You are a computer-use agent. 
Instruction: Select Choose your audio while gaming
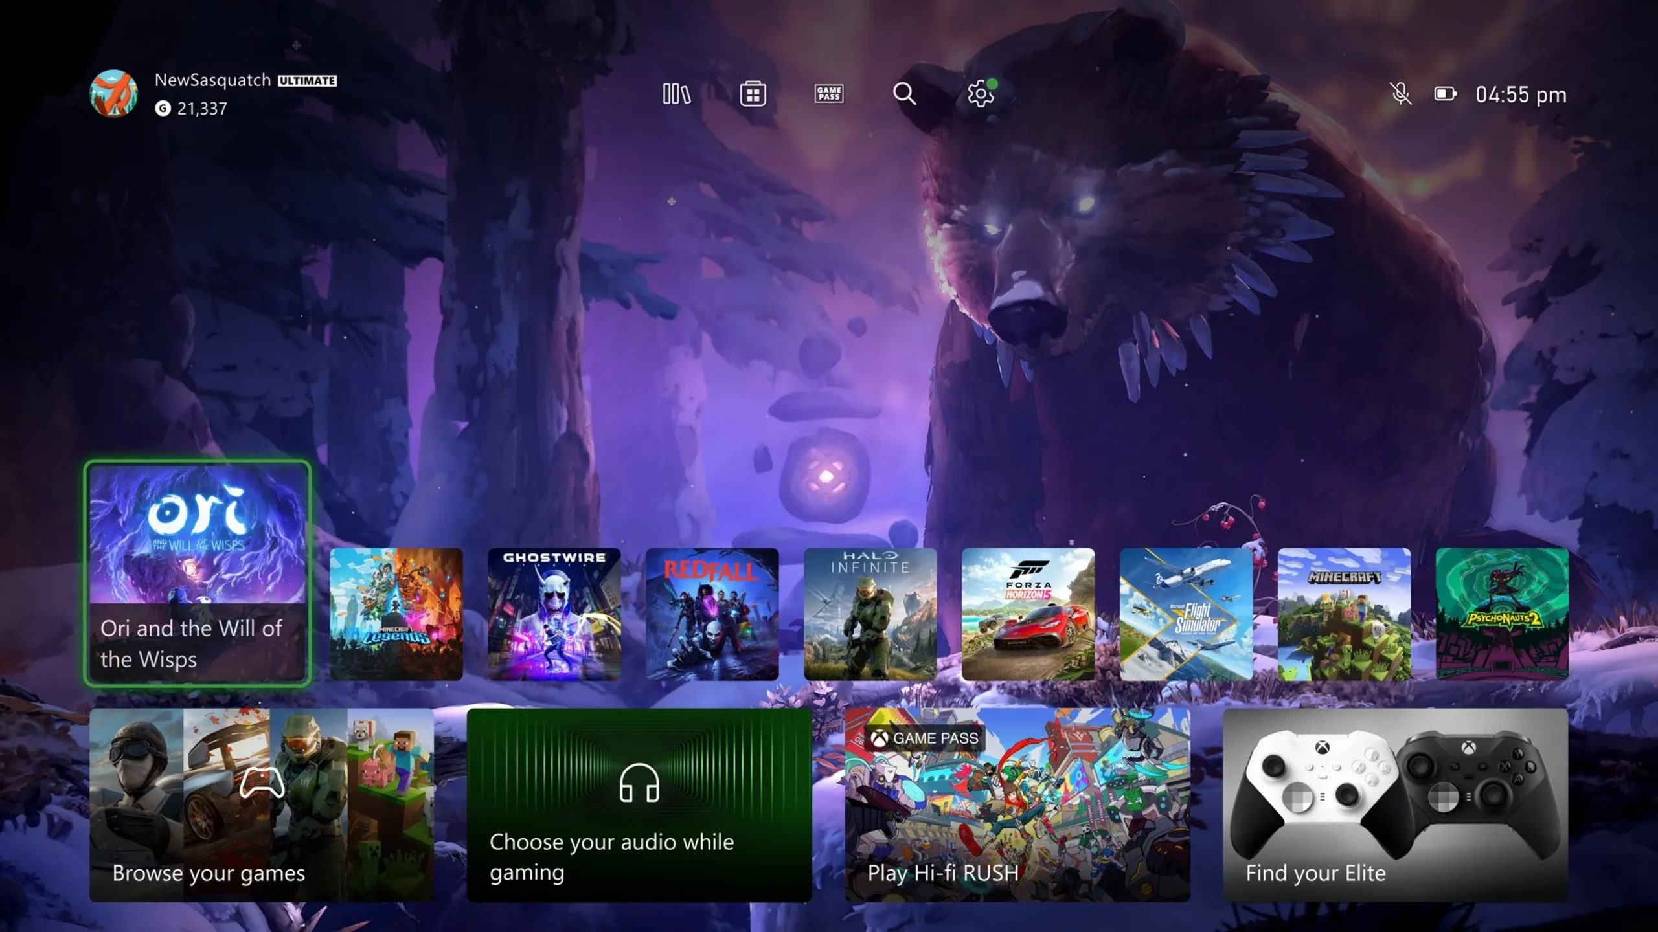pos(639,803)
